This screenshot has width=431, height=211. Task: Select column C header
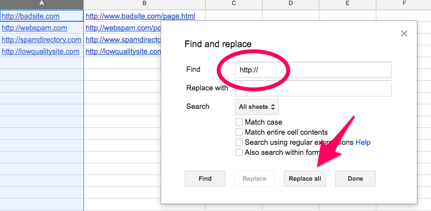point(234,3)
